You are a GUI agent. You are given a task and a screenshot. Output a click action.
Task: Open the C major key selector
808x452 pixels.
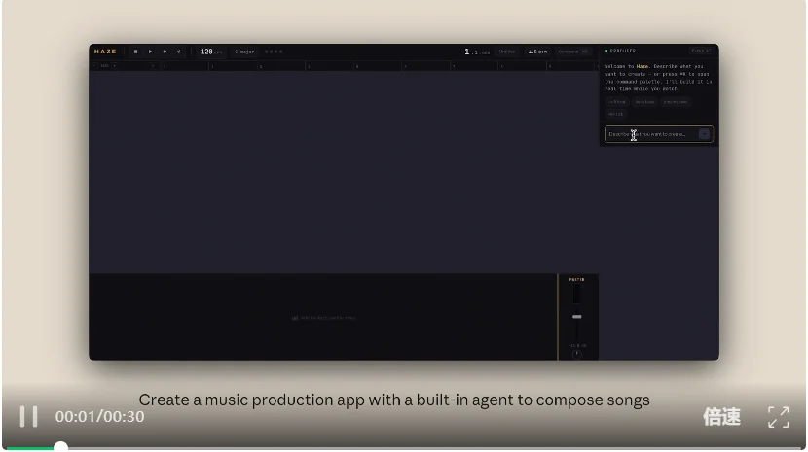click(x=244, y=52)
